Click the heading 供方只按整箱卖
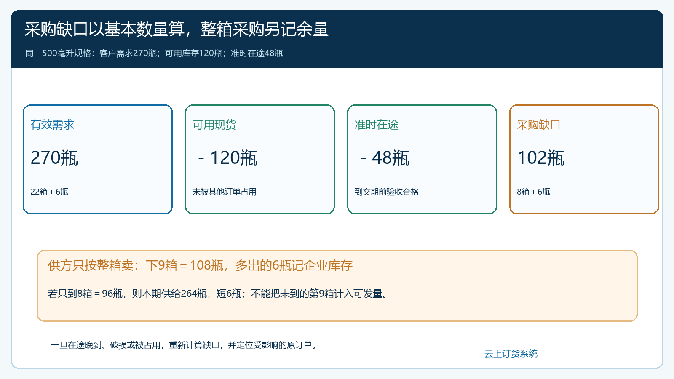The height and width of the screenshot is (379, 674). click(x=201, y=265)
